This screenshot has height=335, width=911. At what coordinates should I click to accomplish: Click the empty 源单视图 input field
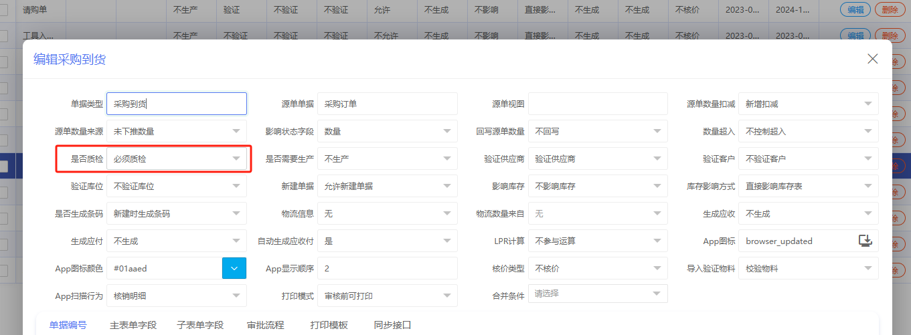[x=598, y=104]
